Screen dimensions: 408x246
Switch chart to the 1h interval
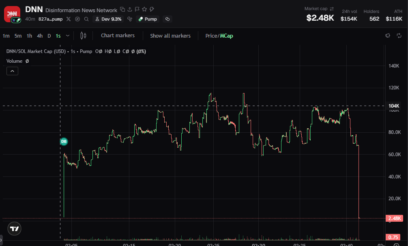(29, 36)
